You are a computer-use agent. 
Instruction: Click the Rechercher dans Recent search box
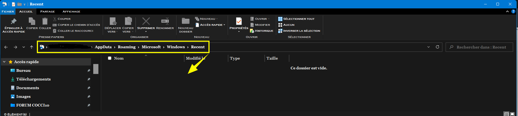click(x=479, y=47)
